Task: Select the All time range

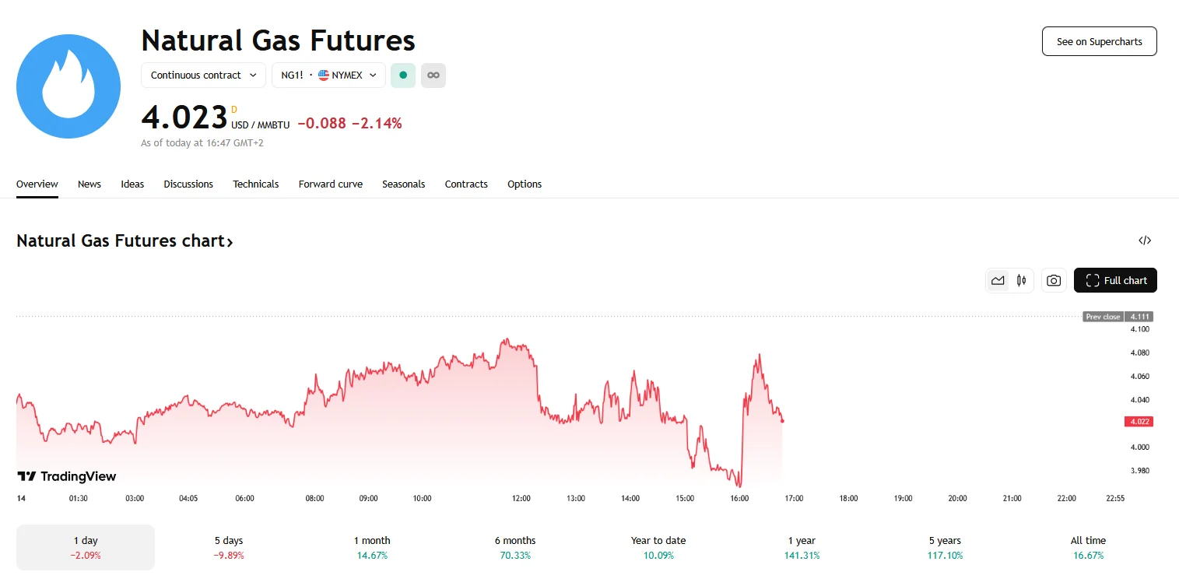Action: pos(1088,547)
